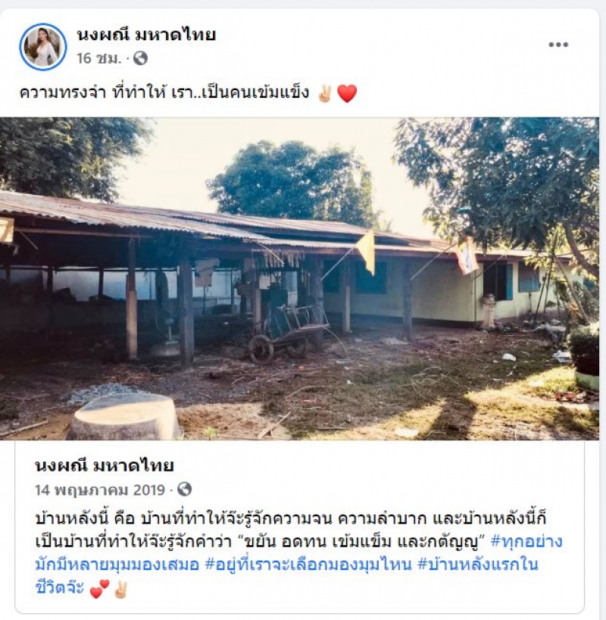Click the profile picture avatar
Screen dimensions: 606x620
(43, 47)
